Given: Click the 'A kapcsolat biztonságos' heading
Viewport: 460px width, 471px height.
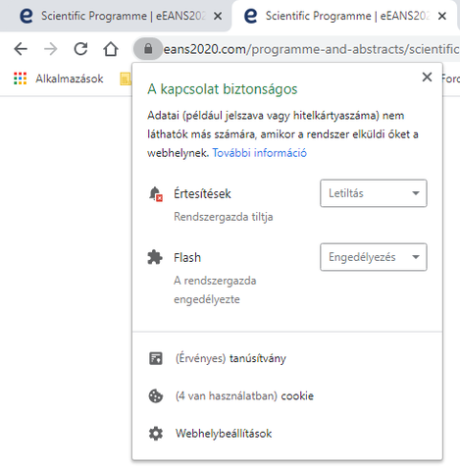Looking at the screenshot, I should click(223, 89).
